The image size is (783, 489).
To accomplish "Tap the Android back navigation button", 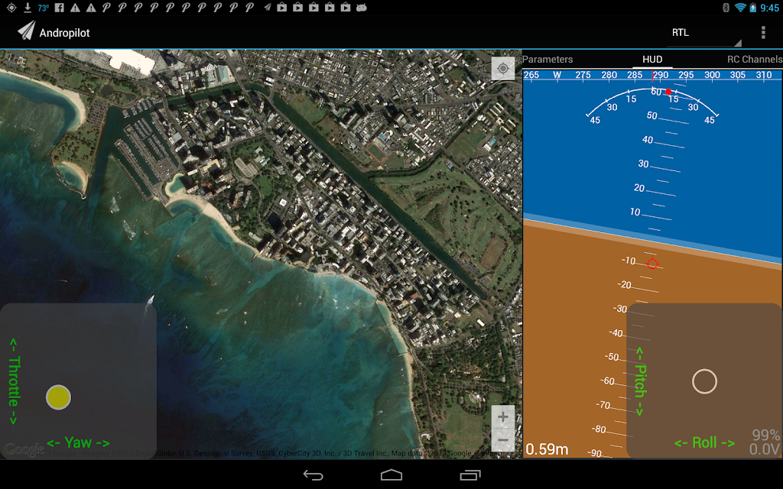I will tap(313, 475).
